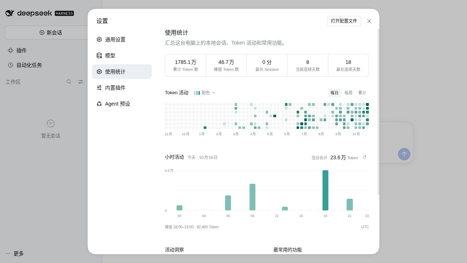Select 内置插件 settings section
Image resolution: width=467 pixels, height=263 pixels.
(x=122, y=88)
